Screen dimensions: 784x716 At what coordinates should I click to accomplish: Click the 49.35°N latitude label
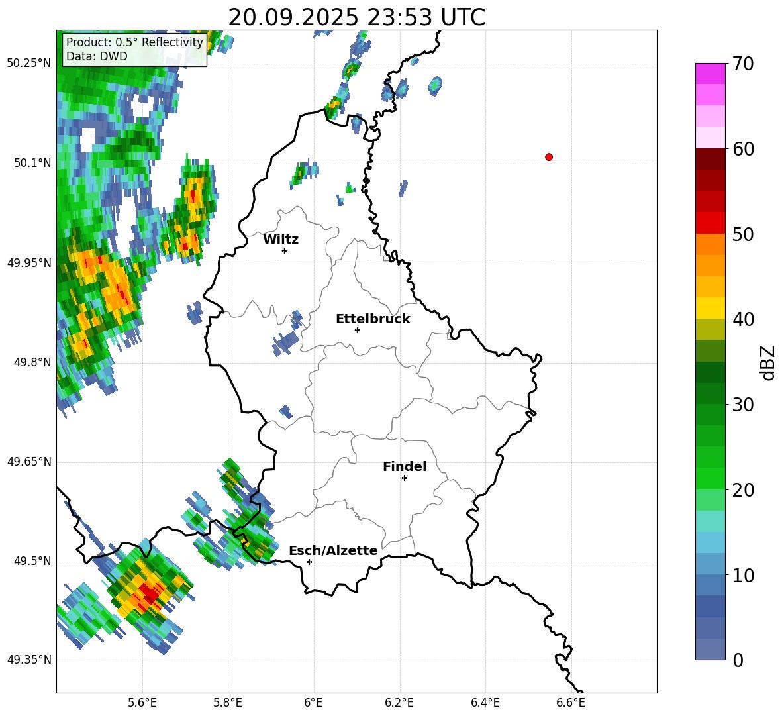click(x=29, y=660)
